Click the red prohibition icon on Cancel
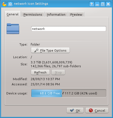Screen dimensions: 113x118 (x=91, y=110)
